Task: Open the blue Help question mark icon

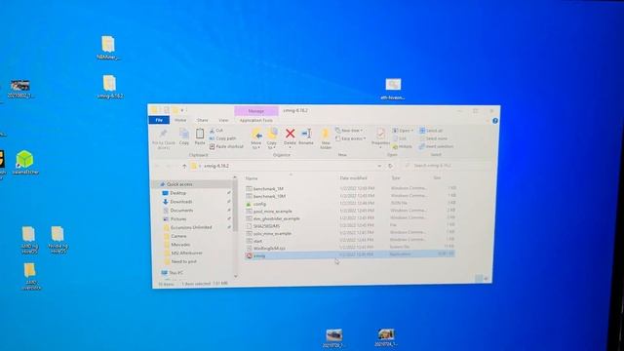Action: [495, 121]
